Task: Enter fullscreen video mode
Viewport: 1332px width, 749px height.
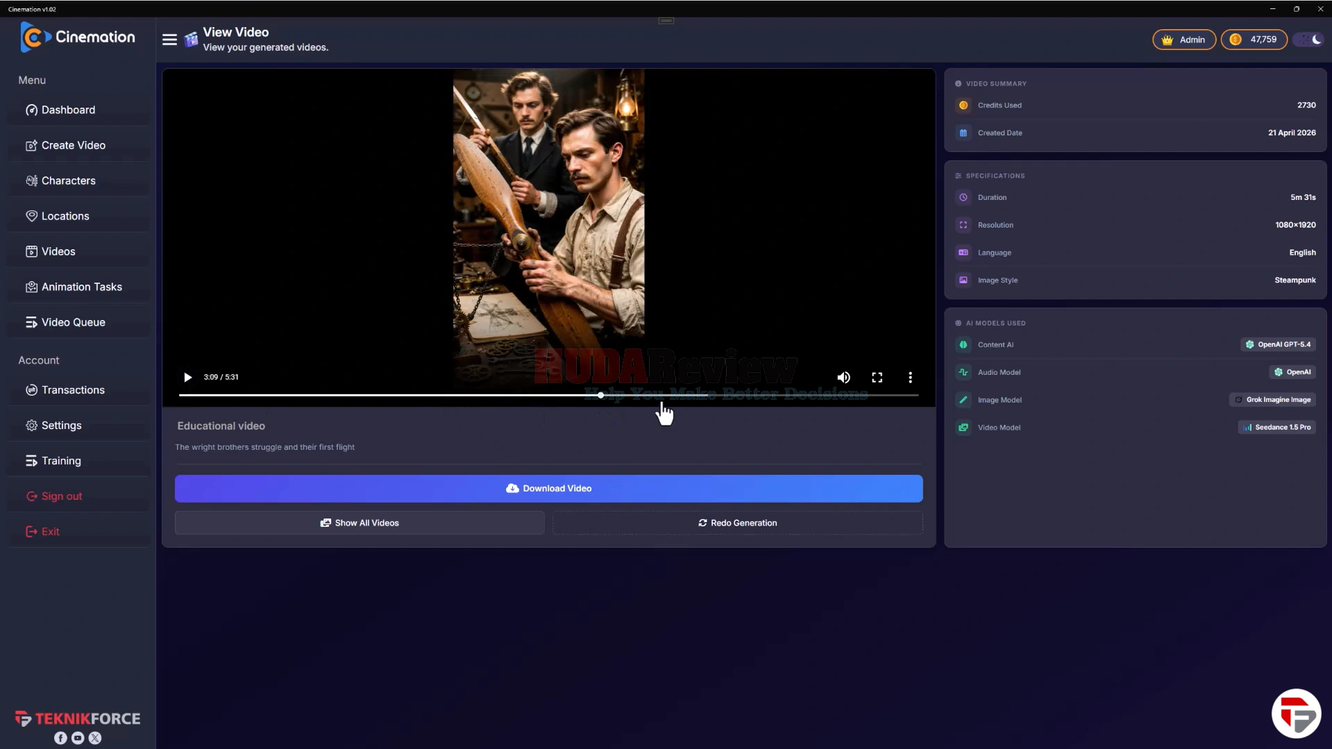Action: (877, 377)
